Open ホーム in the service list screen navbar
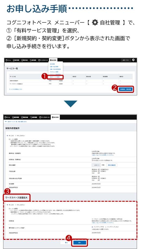The height and width of the screenshot is (249, 141). pyautogui.click(x=9, y=60)
